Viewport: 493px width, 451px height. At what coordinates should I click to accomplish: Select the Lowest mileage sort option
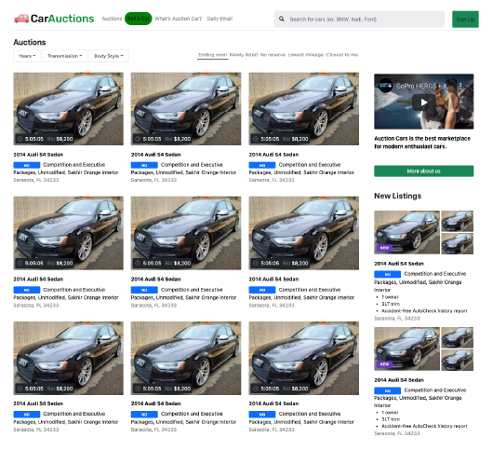click(306, 55)
